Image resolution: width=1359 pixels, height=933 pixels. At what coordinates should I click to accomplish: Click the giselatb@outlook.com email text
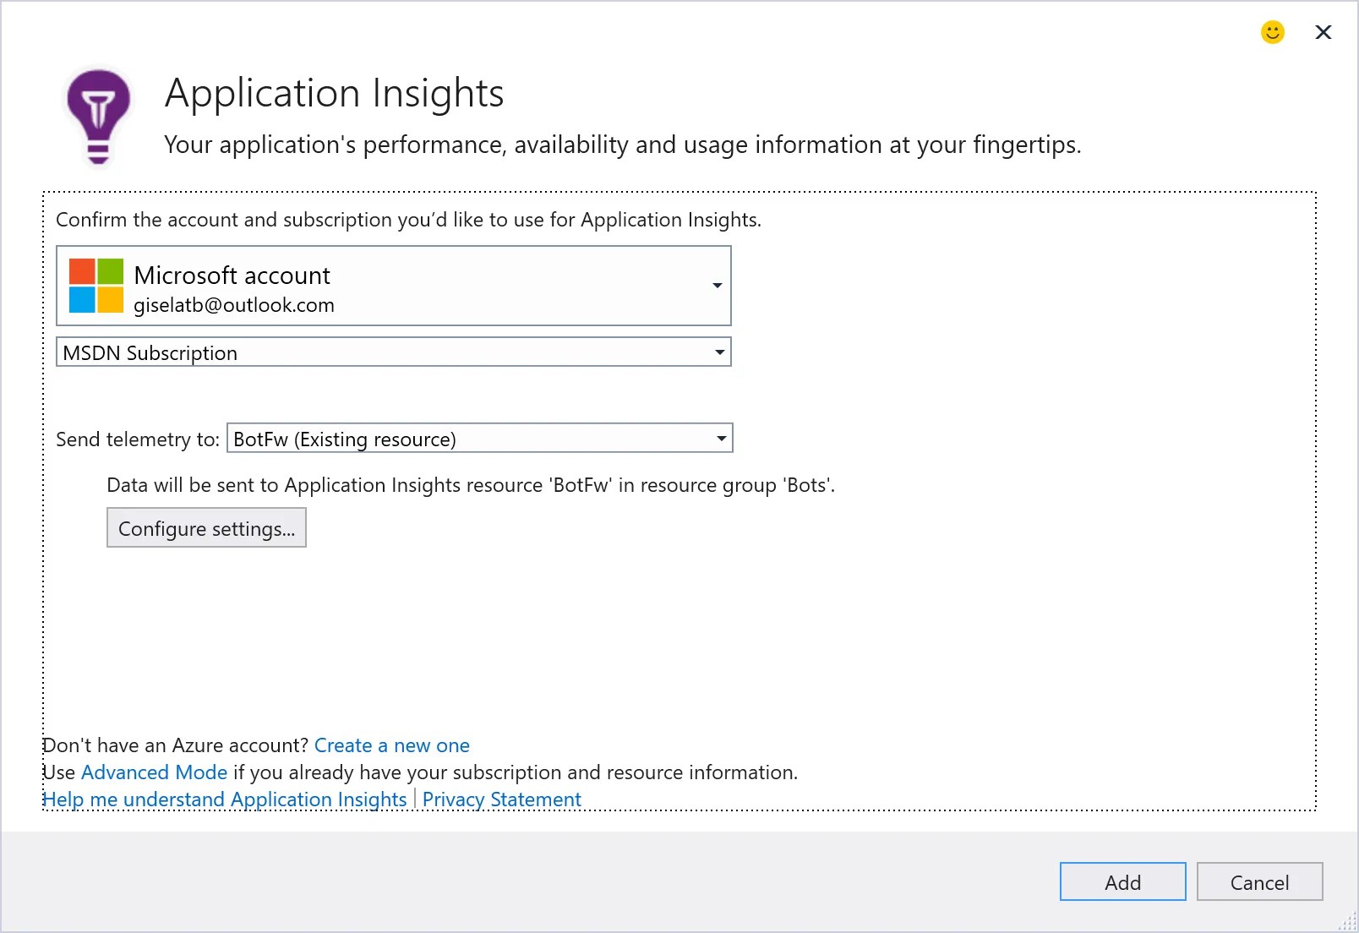(234, 305)
